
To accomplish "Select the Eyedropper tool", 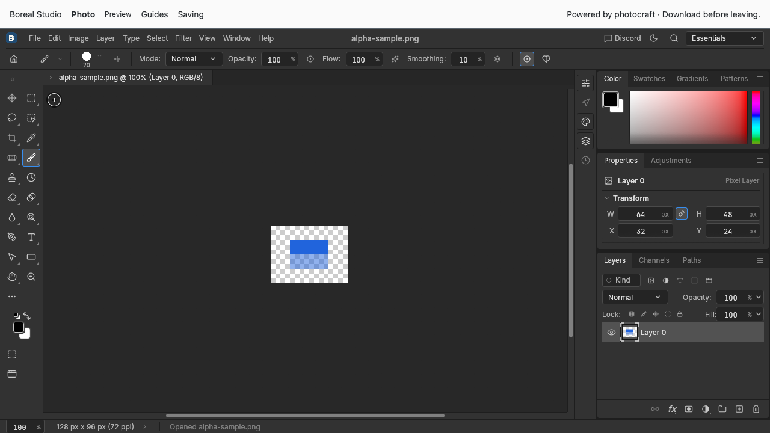I will pos(31,138).
